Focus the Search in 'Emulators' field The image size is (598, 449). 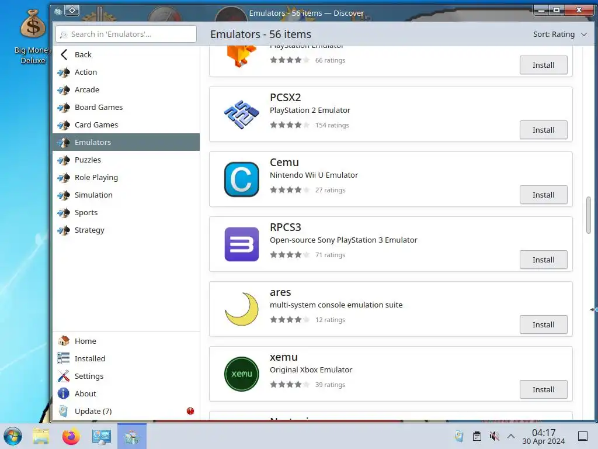coord(126,34)
